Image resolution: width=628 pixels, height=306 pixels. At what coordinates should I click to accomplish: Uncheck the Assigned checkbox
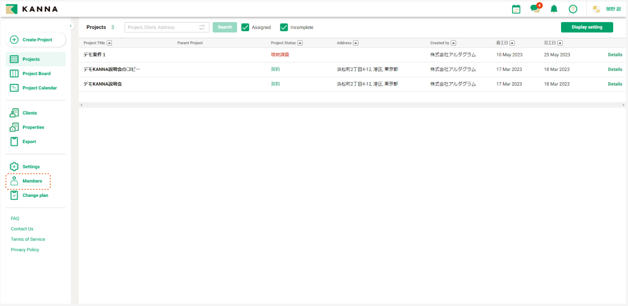245,27
